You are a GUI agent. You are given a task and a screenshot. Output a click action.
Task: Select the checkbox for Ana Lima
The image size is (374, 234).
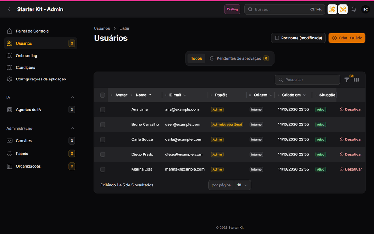(x=102, y=110)
